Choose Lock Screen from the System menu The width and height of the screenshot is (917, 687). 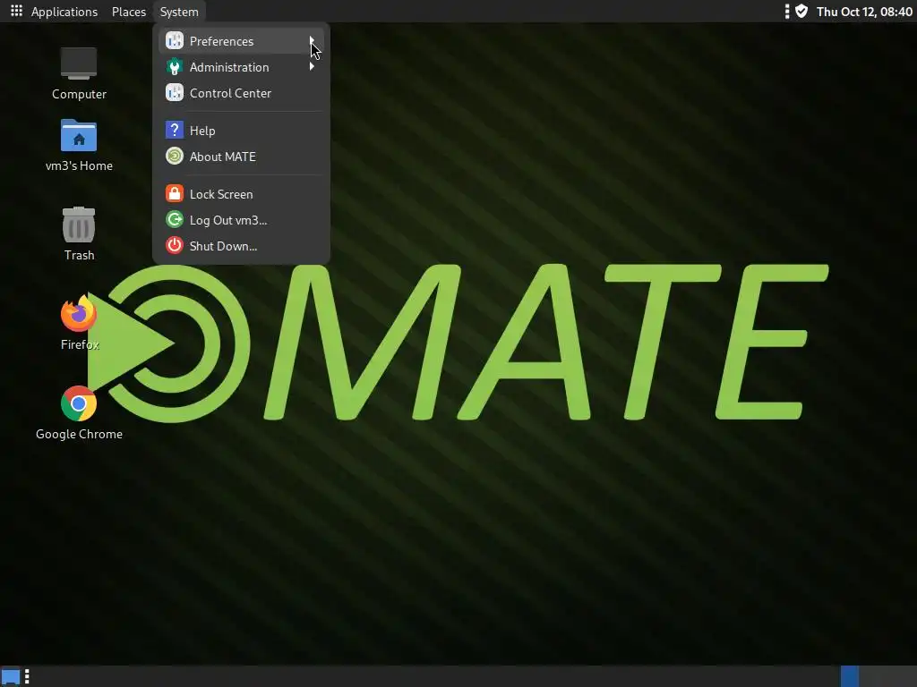point(241,194)
